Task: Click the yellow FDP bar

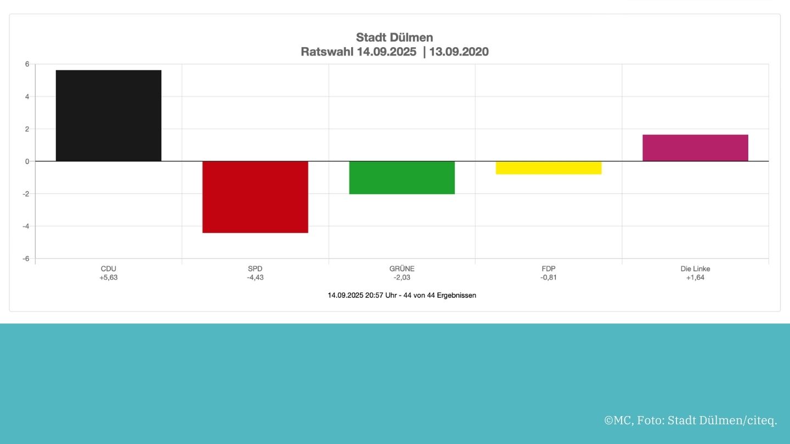Action: 549,168
